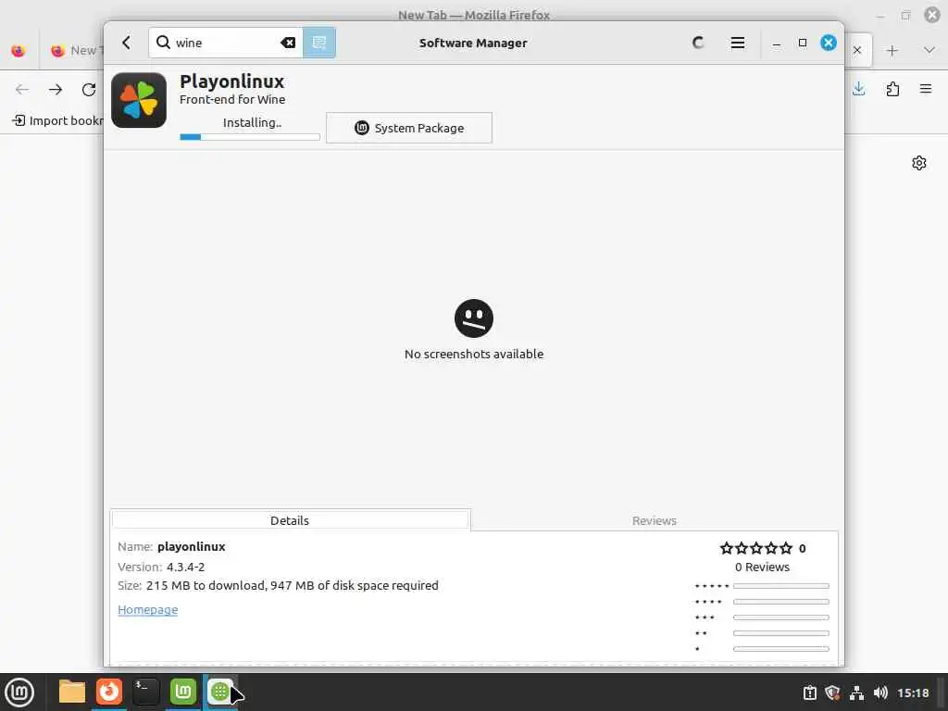Open Firefox extensions puzzle icon
Screen dimensions: 948x711
pos(892,90)
